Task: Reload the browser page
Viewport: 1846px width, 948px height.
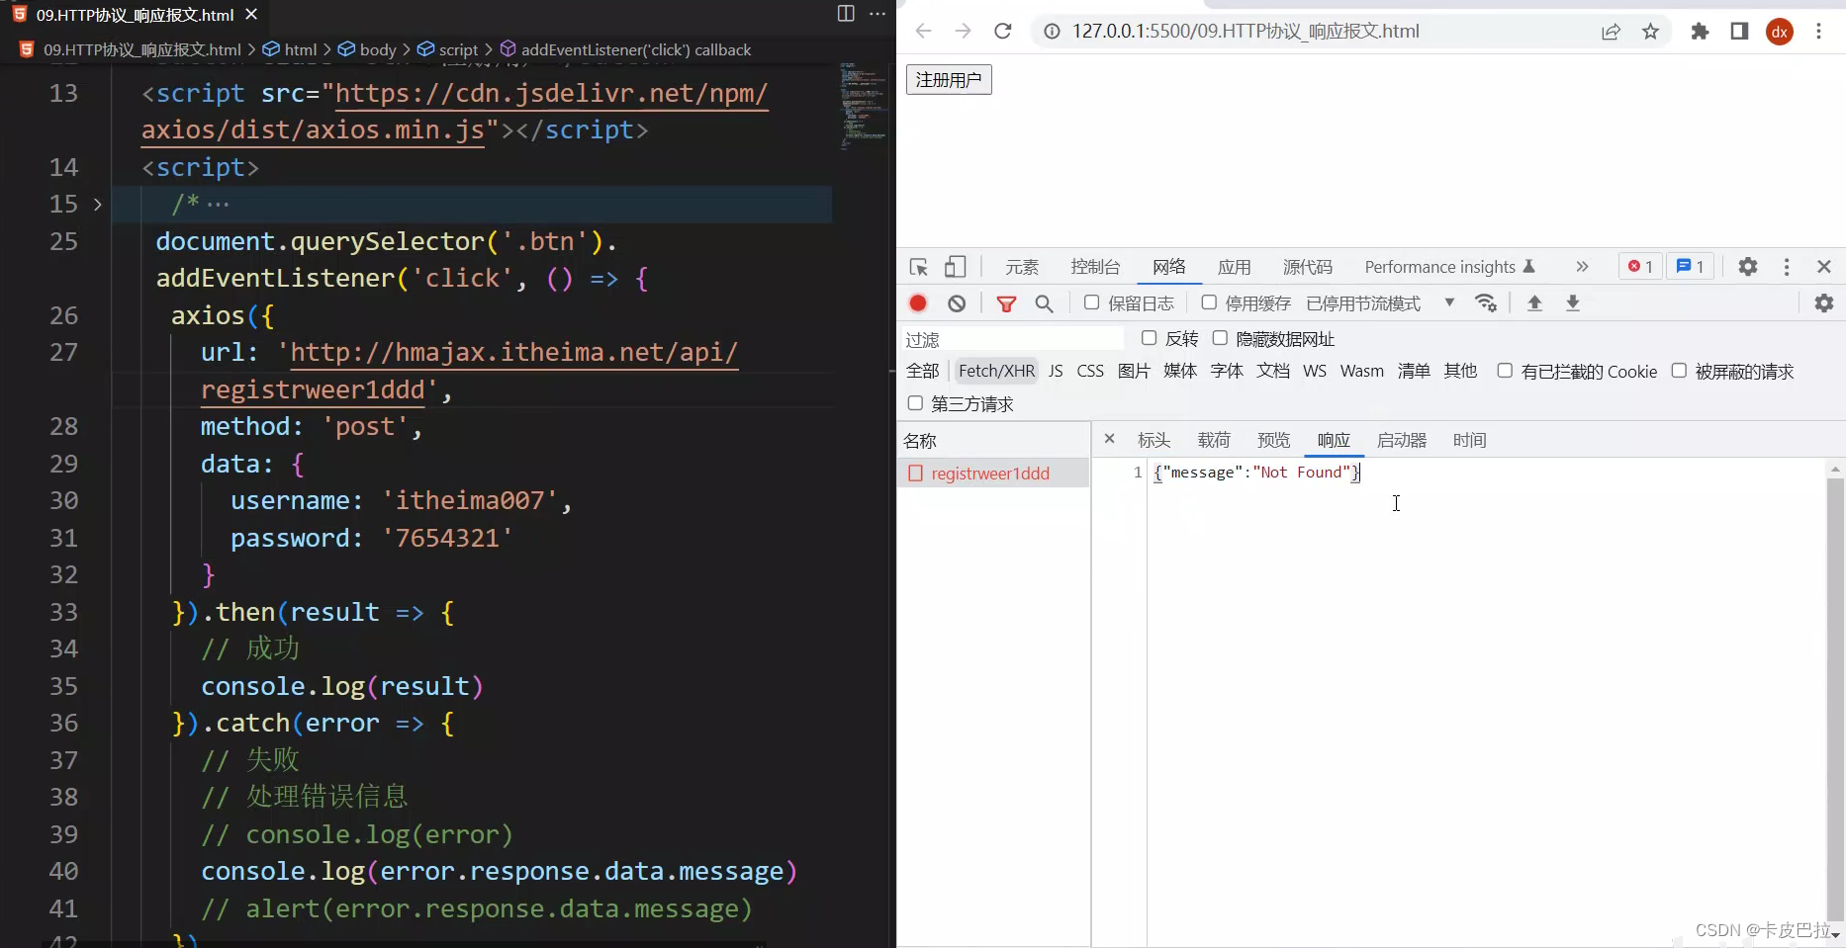Action: click(x=1002, y=31)
